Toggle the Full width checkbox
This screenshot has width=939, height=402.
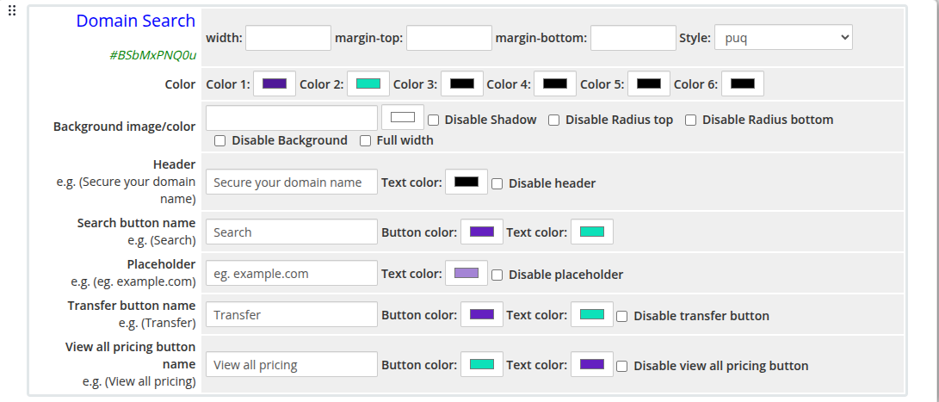tap(365, 141)
